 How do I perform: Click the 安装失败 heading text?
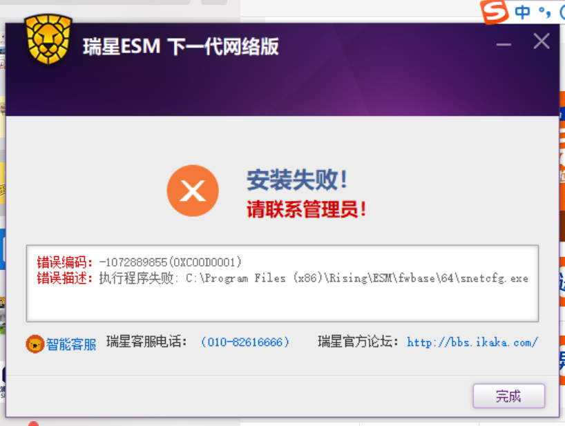click(x=297, y=180)
